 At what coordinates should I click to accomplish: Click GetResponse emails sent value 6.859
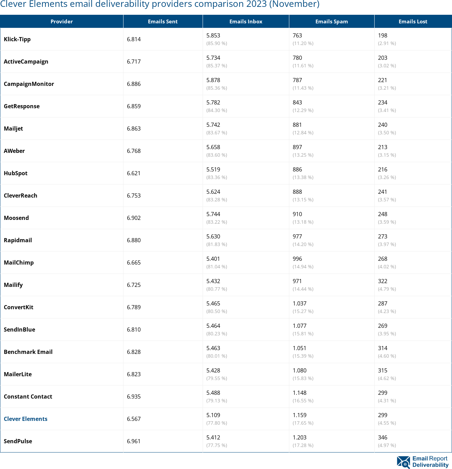click(x=134, y=106)
